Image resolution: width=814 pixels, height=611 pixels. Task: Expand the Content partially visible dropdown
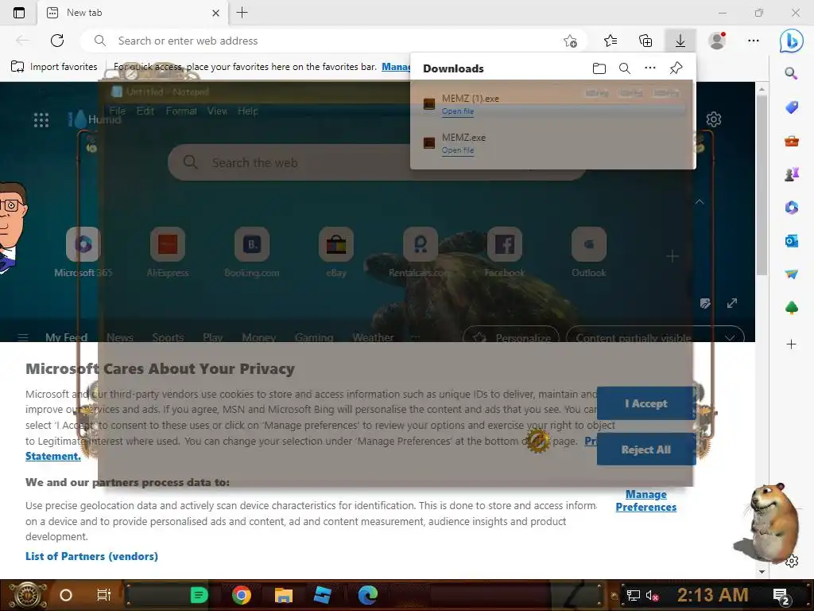(655, 337)
